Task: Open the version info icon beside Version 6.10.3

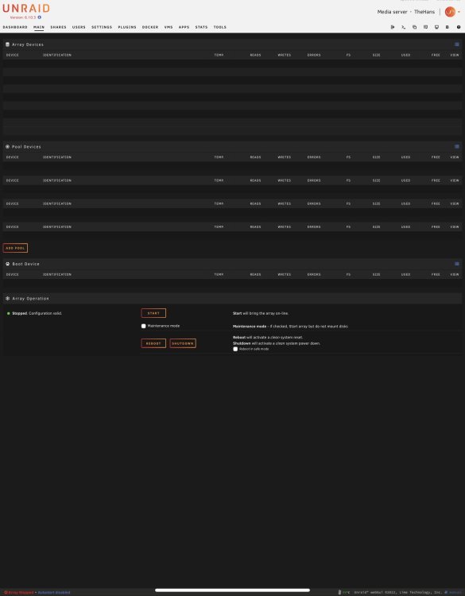Action: click(x=40, y=17)
